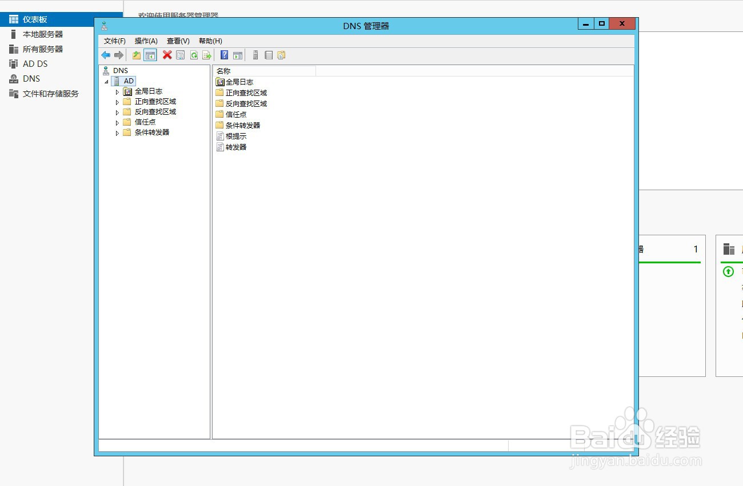Toggle the show/hide console tree icon

coord(150,55)
